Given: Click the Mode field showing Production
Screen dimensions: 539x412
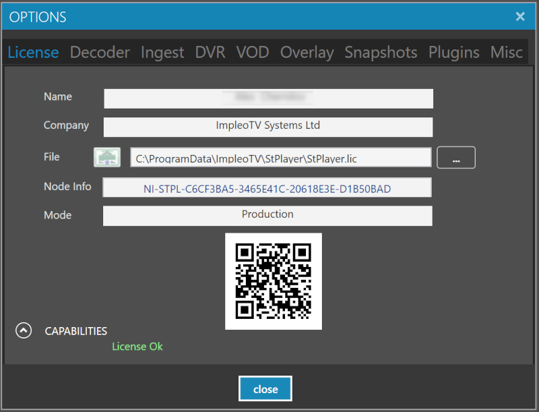Looking at the screenshot, I should 267,216.
